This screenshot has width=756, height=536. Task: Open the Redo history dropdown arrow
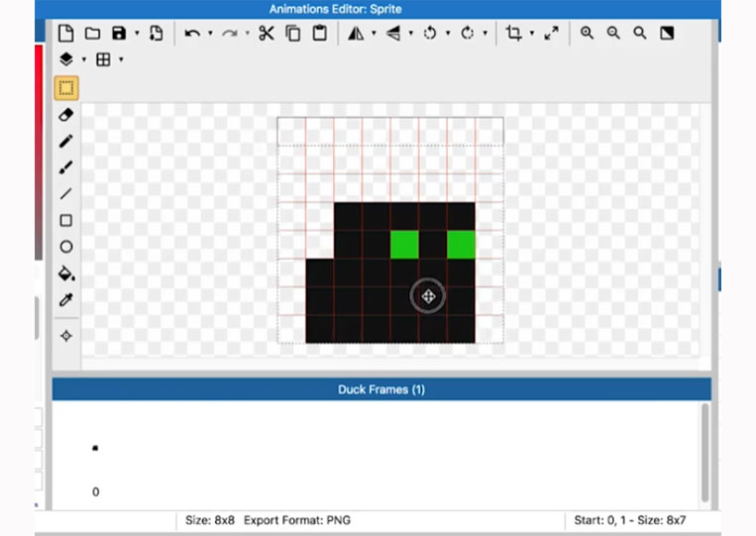point(248,34)
